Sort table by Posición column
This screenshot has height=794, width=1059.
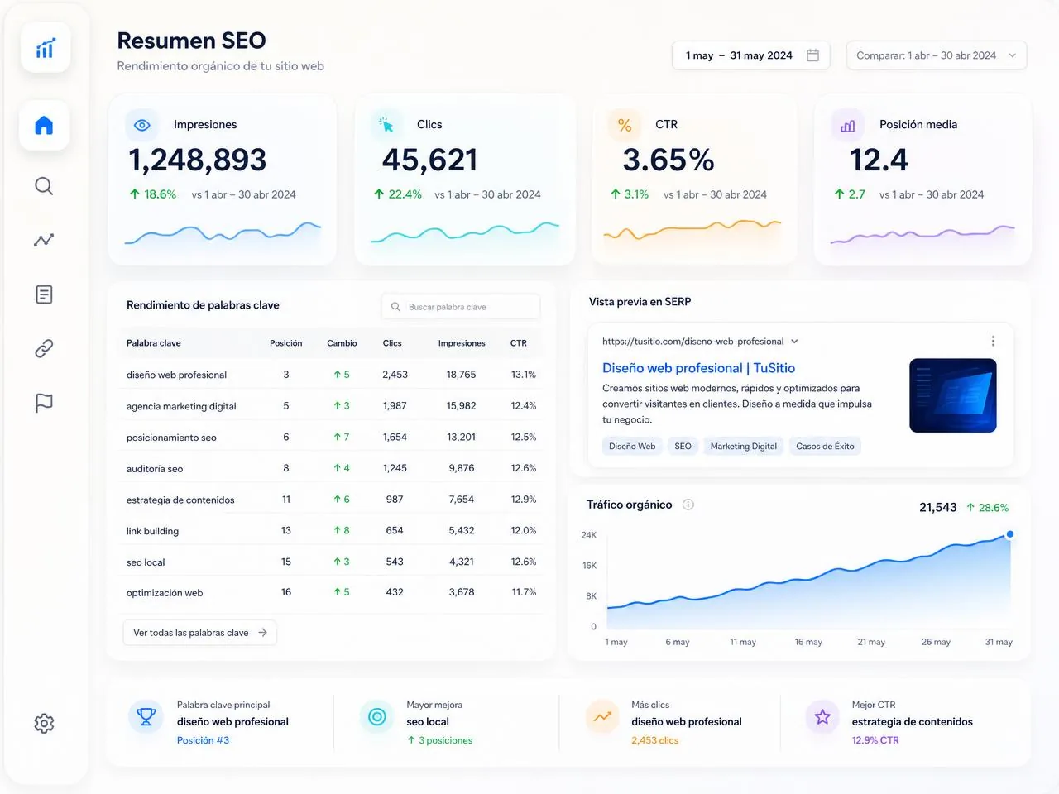pos(285,343)
